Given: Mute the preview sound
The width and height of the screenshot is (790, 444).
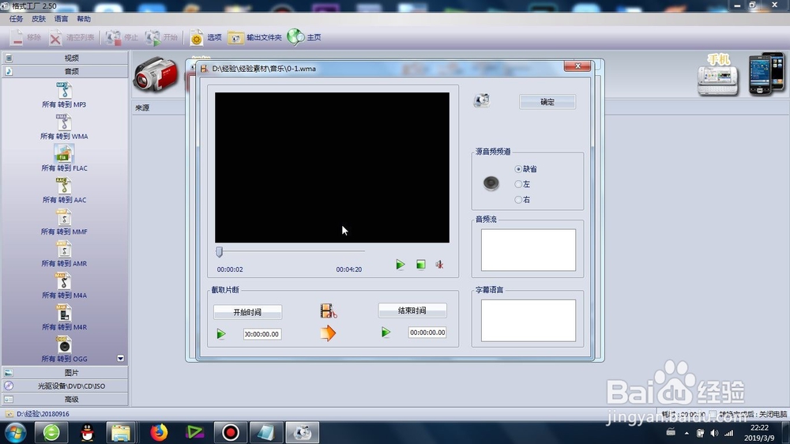Looking at the screenshot, I should pyautogui.click(x=439, y=265).
